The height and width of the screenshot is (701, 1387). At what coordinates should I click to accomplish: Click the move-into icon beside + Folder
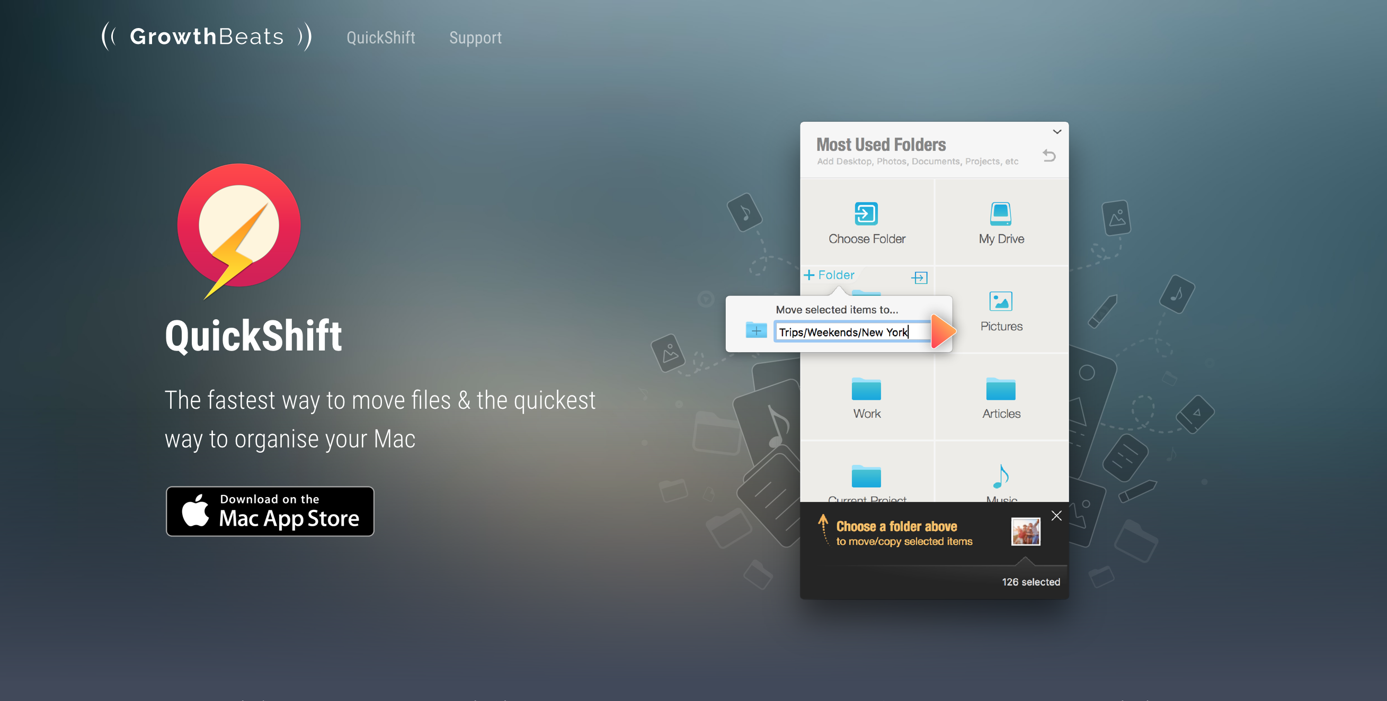pyautogui.click(x=919, y=277)
